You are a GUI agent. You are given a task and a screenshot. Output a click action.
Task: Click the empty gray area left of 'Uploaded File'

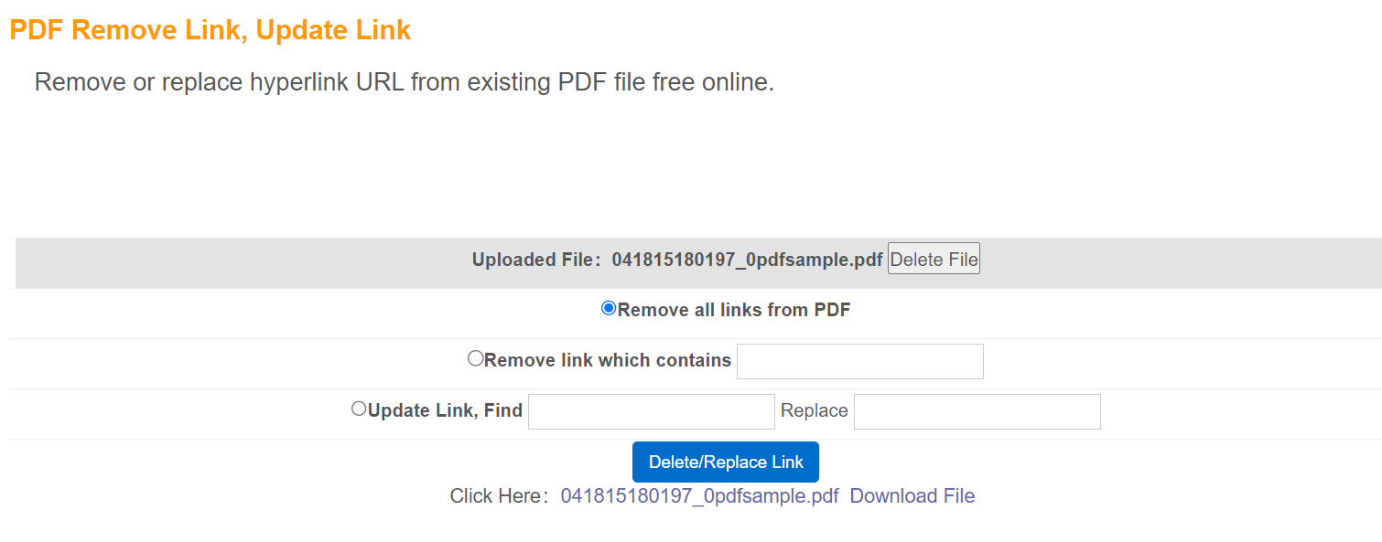tap(229, 263)
